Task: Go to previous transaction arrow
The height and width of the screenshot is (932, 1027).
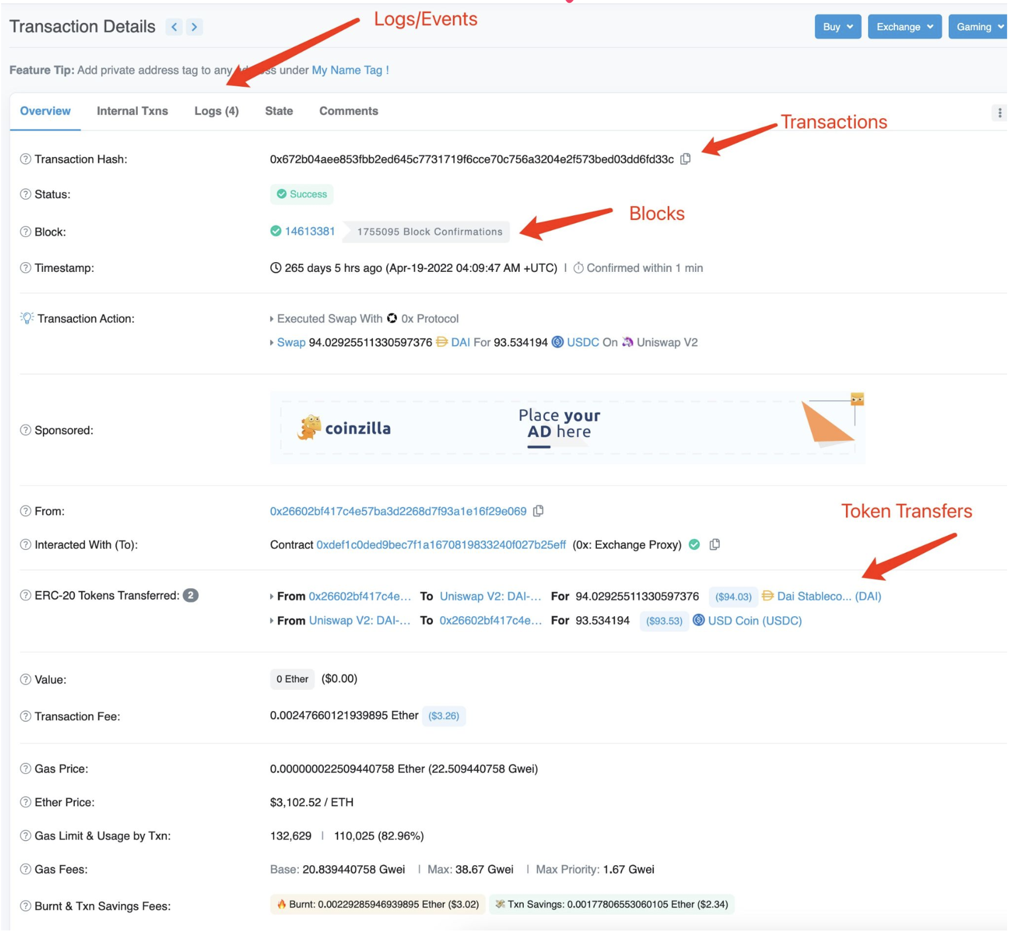Action: [x=174, y=27]
